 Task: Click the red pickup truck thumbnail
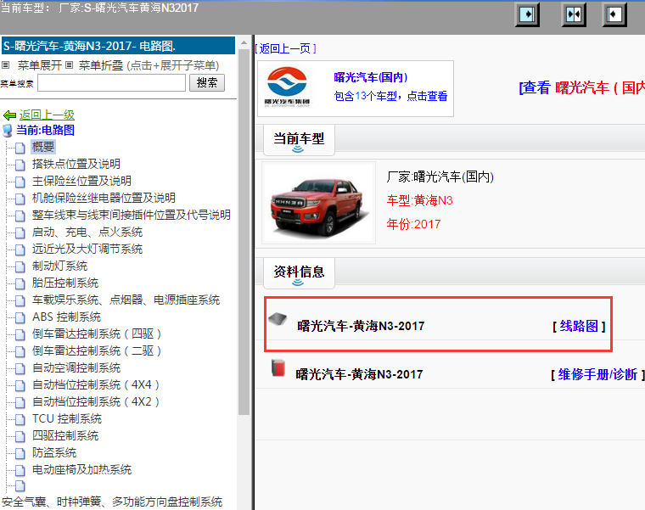point(319,203)
